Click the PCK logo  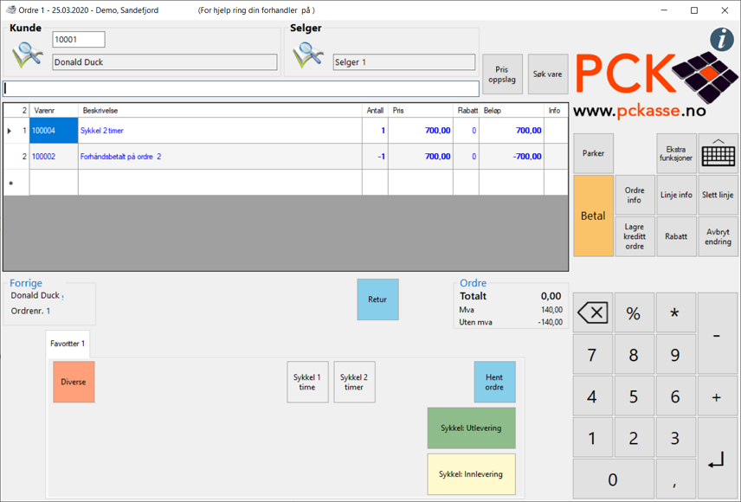pyautogui.click(x=655, y=77)
